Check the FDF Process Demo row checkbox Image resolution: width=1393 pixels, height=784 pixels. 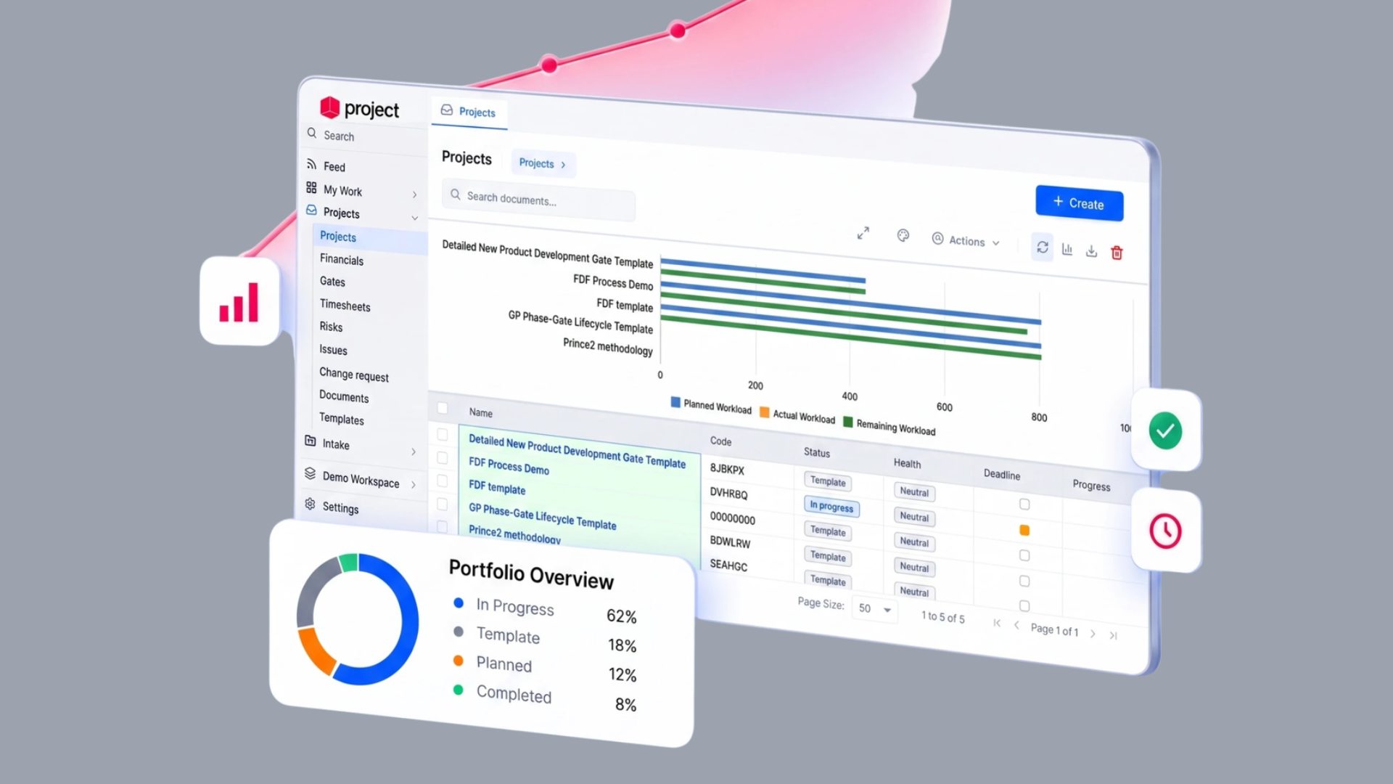(443, 457)
